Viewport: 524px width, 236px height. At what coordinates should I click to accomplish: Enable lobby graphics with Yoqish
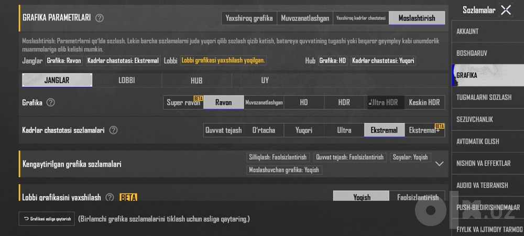[361, 196]
